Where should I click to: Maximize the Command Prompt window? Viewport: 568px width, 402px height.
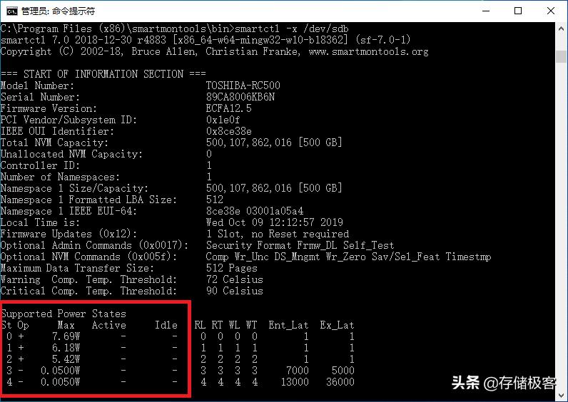click(x=518, y=11)
